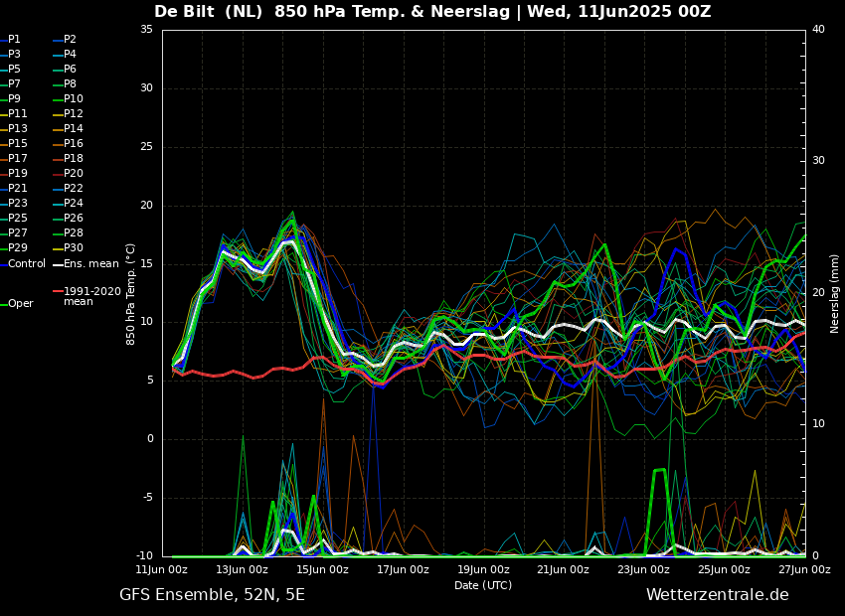Click the P21 legend label
Screen dimensions: 845x616
(x=17, y=189)
